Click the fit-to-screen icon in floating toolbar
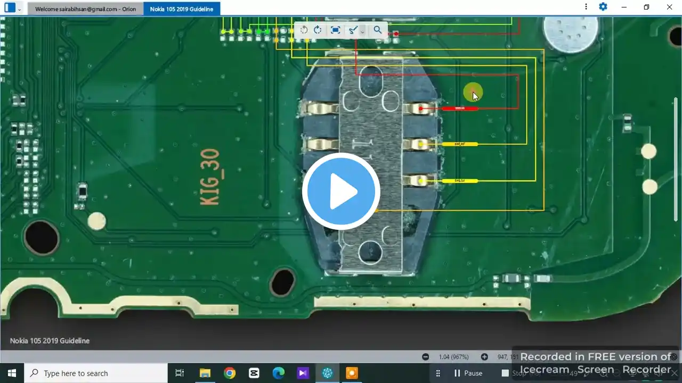Viewport: 682px width, 383px height. pyautogui.click(x=335, y=30)
